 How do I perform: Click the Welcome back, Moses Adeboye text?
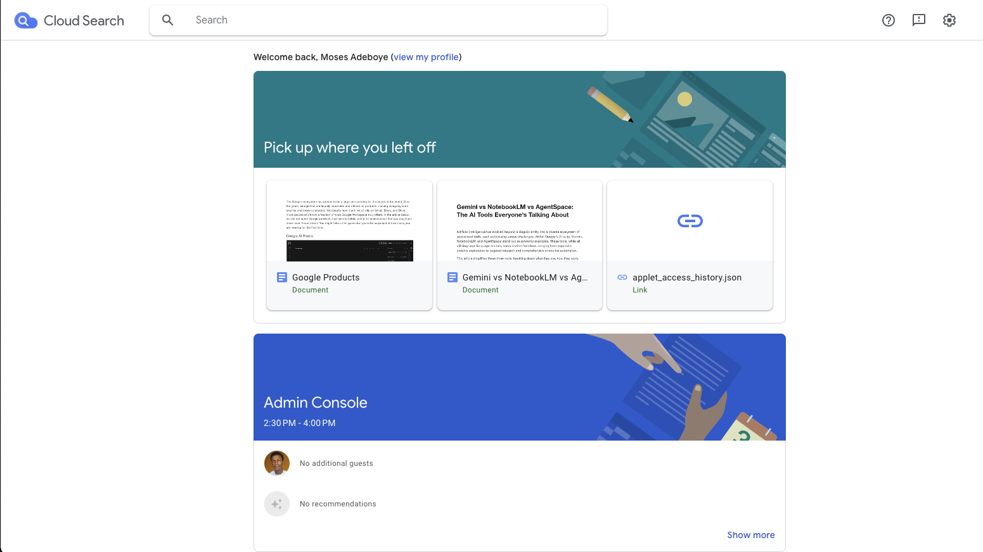pyautogui.click(x=321, y=57)
